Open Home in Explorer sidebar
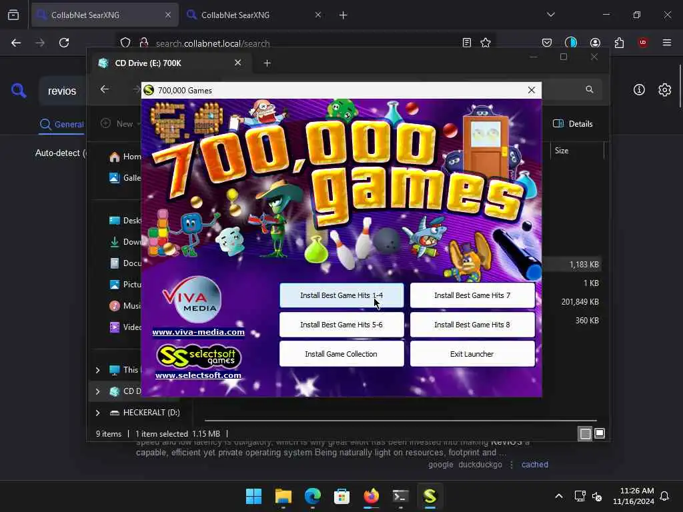683x512 pixels. (125, 156)
